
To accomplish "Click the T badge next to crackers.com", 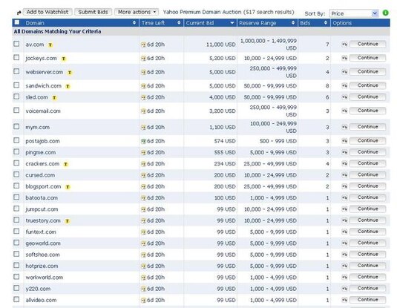I will (65, 164).
